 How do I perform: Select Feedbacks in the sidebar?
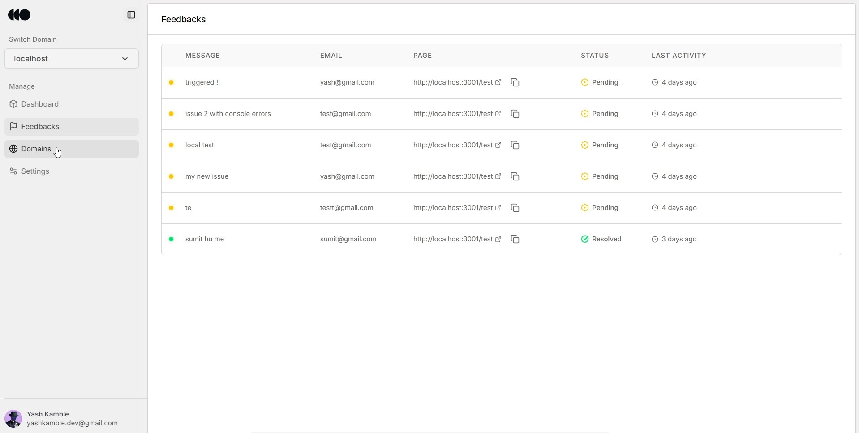click(x=72, y=127)
